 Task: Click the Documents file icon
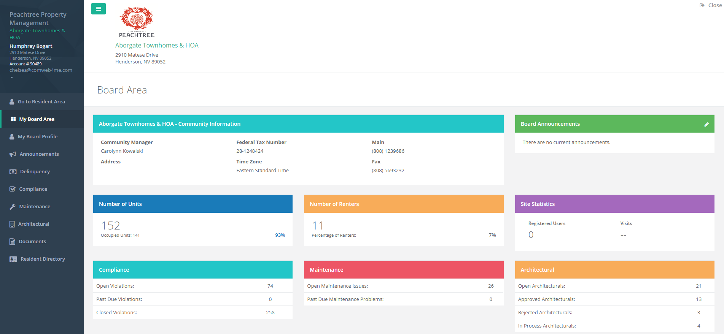tap(12, 242)
